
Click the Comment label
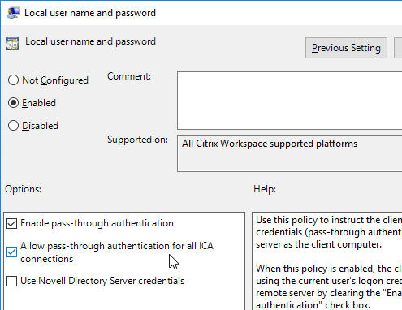129,76
